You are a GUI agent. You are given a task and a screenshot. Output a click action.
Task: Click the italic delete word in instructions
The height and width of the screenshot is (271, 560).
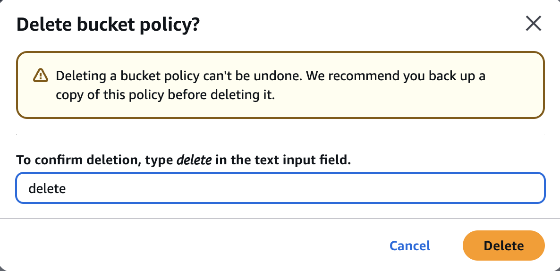[194, 160]
